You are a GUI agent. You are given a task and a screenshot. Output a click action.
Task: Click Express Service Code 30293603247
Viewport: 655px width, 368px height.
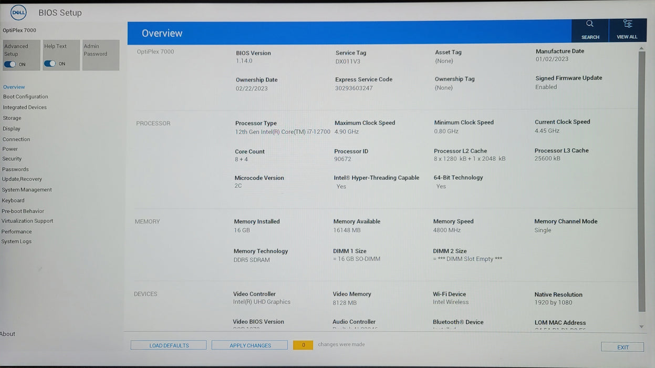354,88
